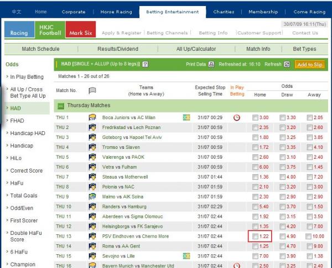
Task: Open the In Play Betting sidebar item
Action: pyautogui.click(x=27, y=77)
